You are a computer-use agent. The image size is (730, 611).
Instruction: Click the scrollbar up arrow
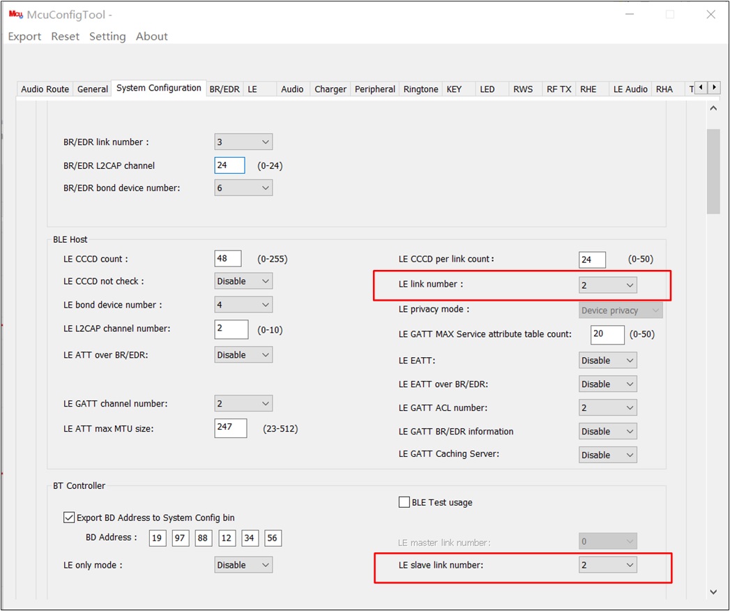pyautogui.click(x=713, y=108)
